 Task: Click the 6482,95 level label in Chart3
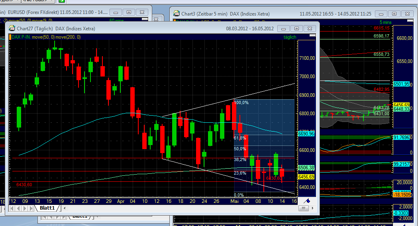[381, 90]
